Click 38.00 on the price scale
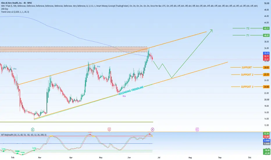Viewport: 271px width, 160px height. [266, 42]
